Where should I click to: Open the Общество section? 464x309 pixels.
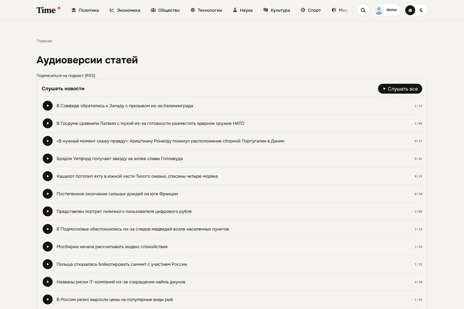point(165,10)
